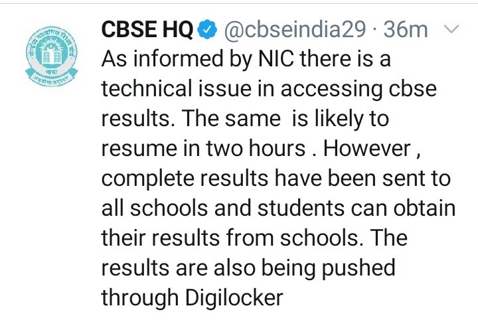Click the line 'their results from schools. The'

pyautogui.click(x=254, y=238)
